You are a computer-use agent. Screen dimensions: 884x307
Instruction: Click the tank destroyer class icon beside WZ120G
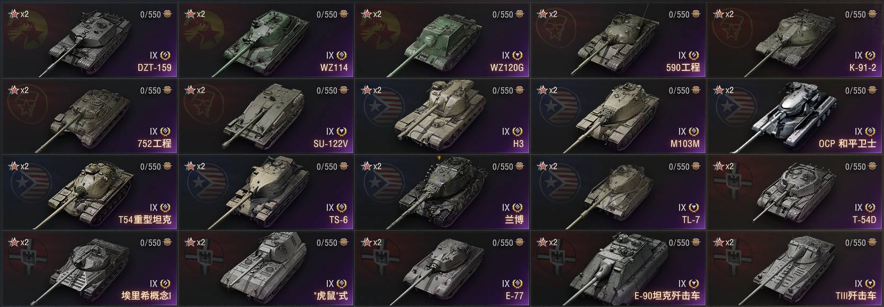point(517,55)
